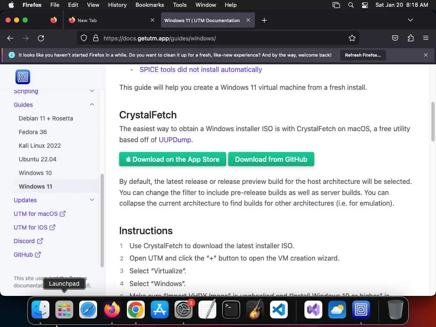Select Windows 11 in the sidebar

36,186
